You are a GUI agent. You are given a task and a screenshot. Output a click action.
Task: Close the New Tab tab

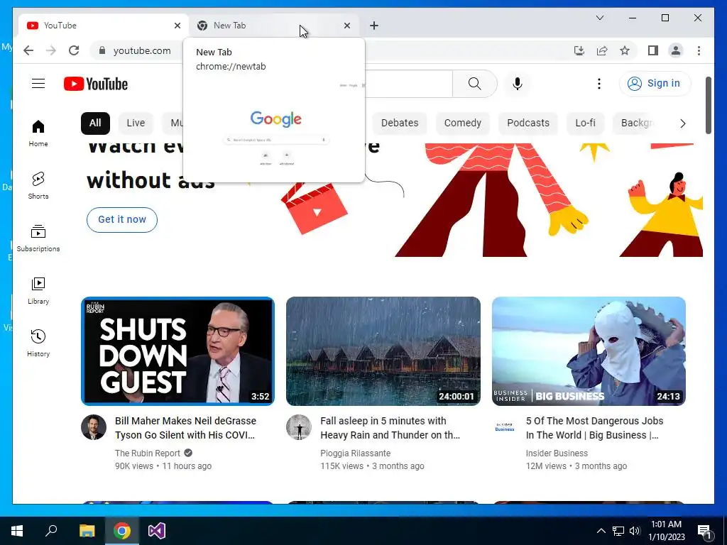click(346, 26)
